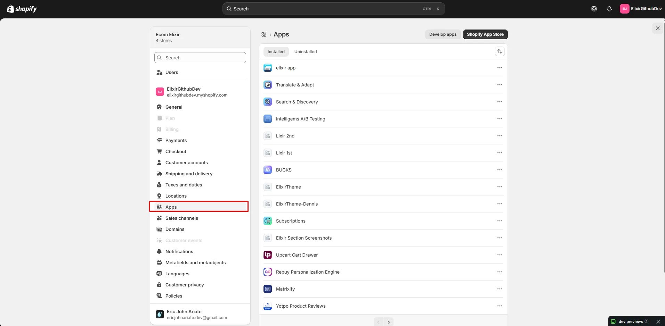Open Metafields and metaobjects
This screenshot has width=665, height=326.
coord(200,262)
